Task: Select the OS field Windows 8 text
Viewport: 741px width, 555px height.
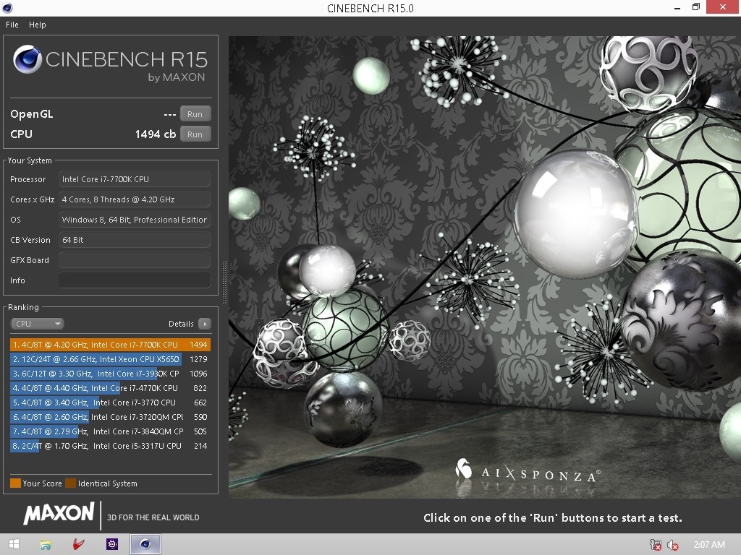Action: click(134, 220)
